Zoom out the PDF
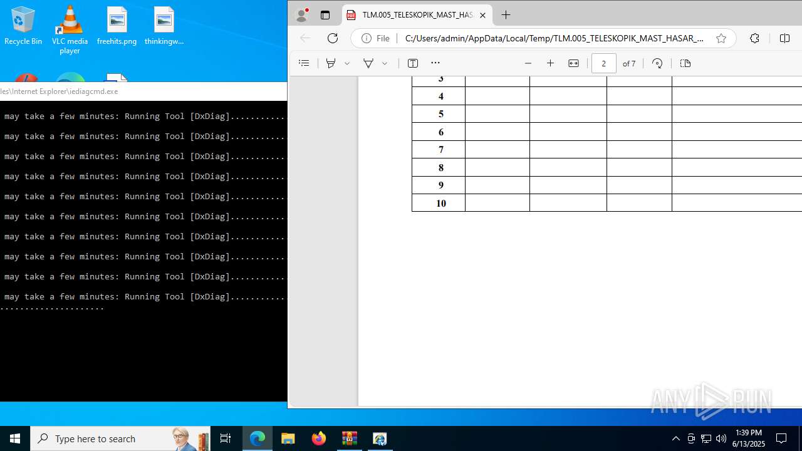The image size is (802, 451). click(x=528, y=63)
